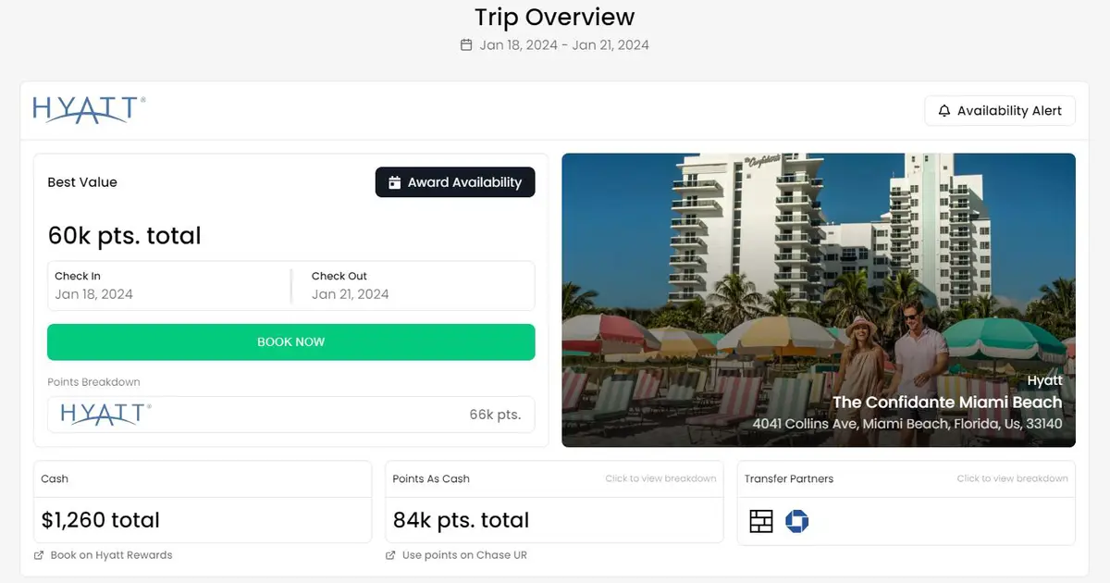Click the calendar icon beside the trip dates
Image resolution: width=1110 pixels, height=583 pixels.
click(465, 44)
